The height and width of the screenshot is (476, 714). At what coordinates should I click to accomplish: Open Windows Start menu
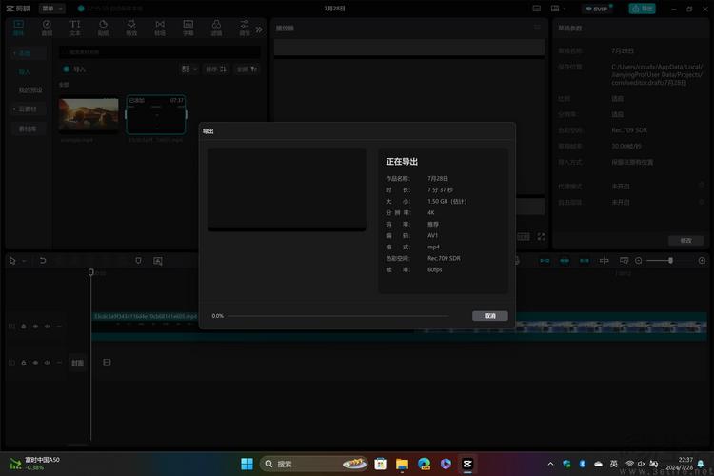click(x=247, y=464)
